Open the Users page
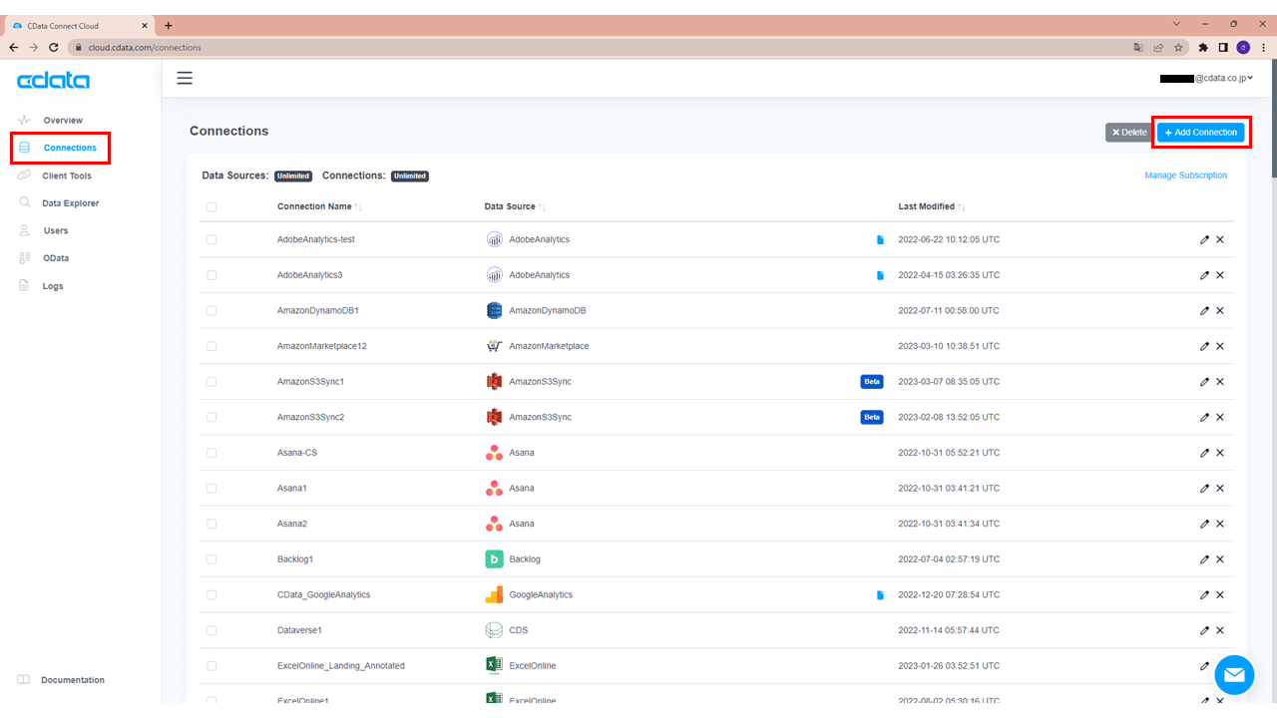Viewport: 1277px width, 718px height. (56, 230)
